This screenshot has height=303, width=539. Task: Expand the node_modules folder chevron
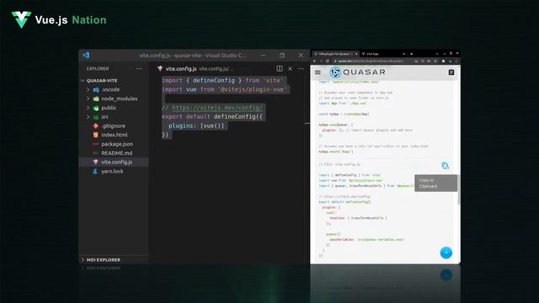pos(88,98)
